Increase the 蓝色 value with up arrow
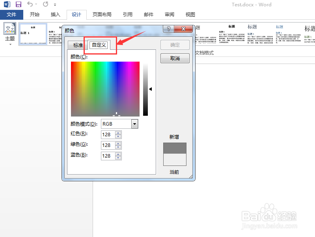Viewport: 315px width, 237px height. pos(118,154)
